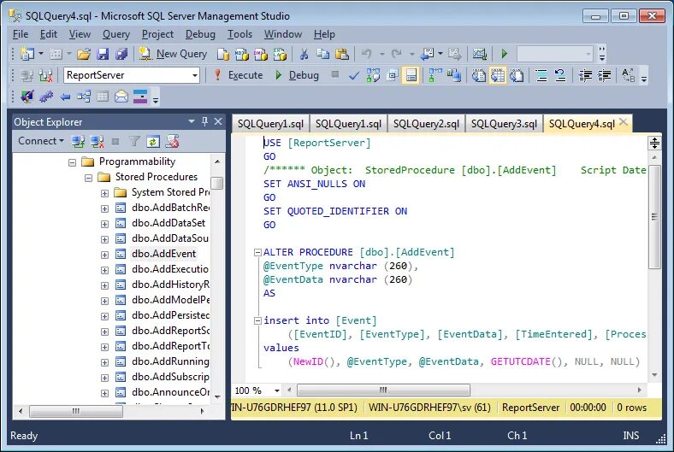Click the blue back arrow in third toolbar
This screenshot has width=674, height=452.
pyautogui.click(x=65, y=97)
